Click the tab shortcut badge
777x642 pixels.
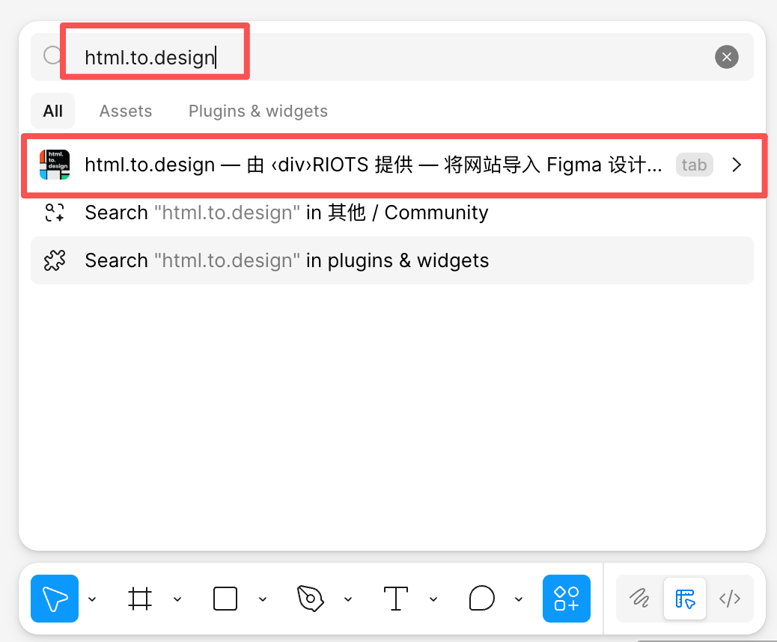(694, 165)
